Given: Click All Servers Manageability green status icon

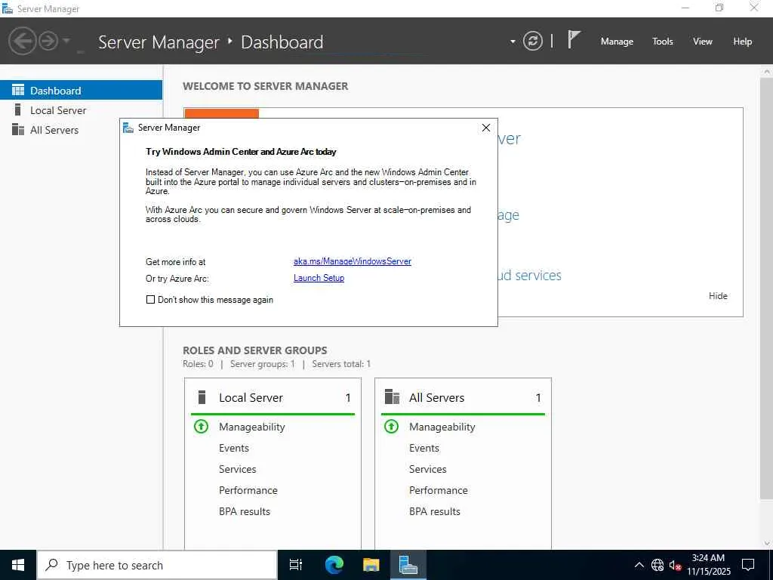Looking at the screenshot, I should (392, 426).
